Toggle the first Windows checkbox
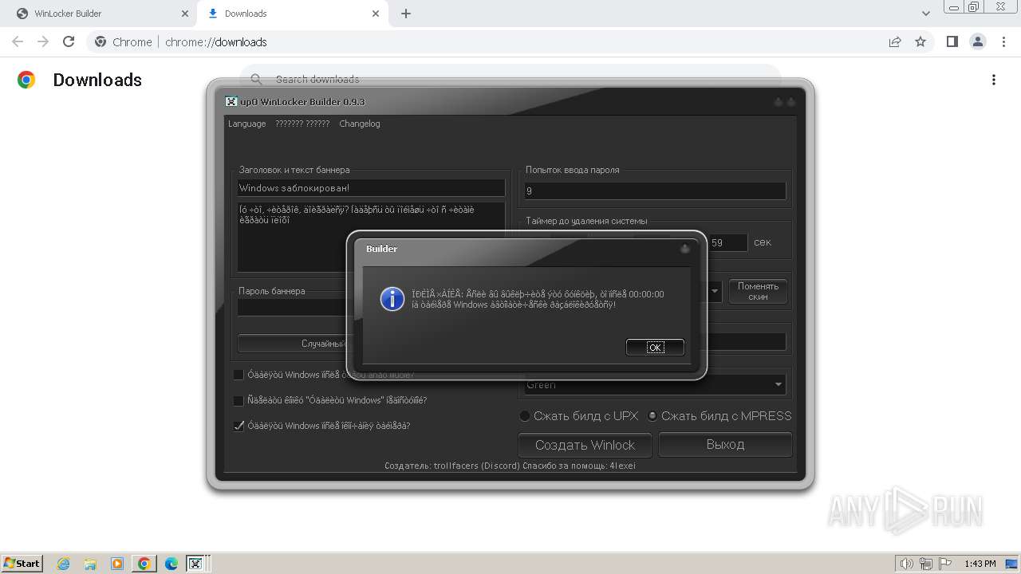 point(238,375)
